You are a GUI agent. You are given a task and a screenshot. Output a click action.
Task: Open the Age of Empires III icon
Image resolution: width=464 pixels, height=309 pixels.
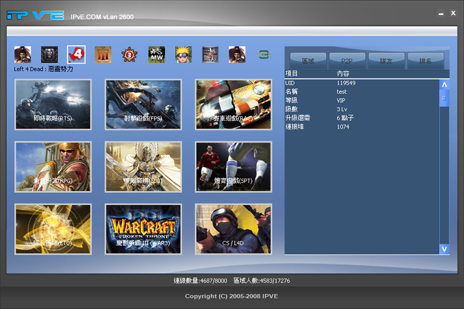coord(103,54)
